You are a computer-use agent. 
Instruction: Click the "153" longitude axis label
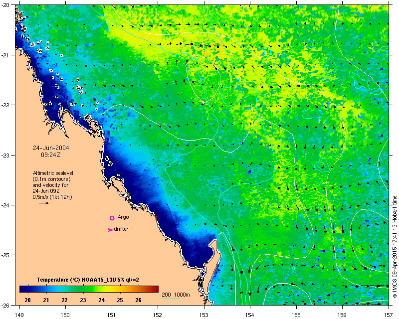(204, 315)
